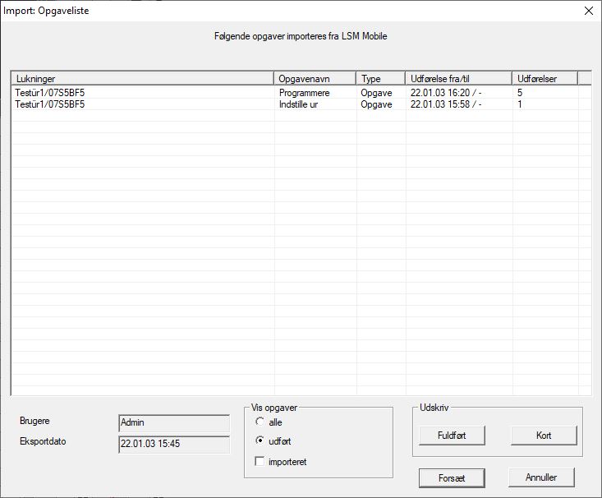Image resolution: width=602 pixels, height=498 pixels.
Task: Select the 'udført' radio option
Action: [x=260, y=441]
